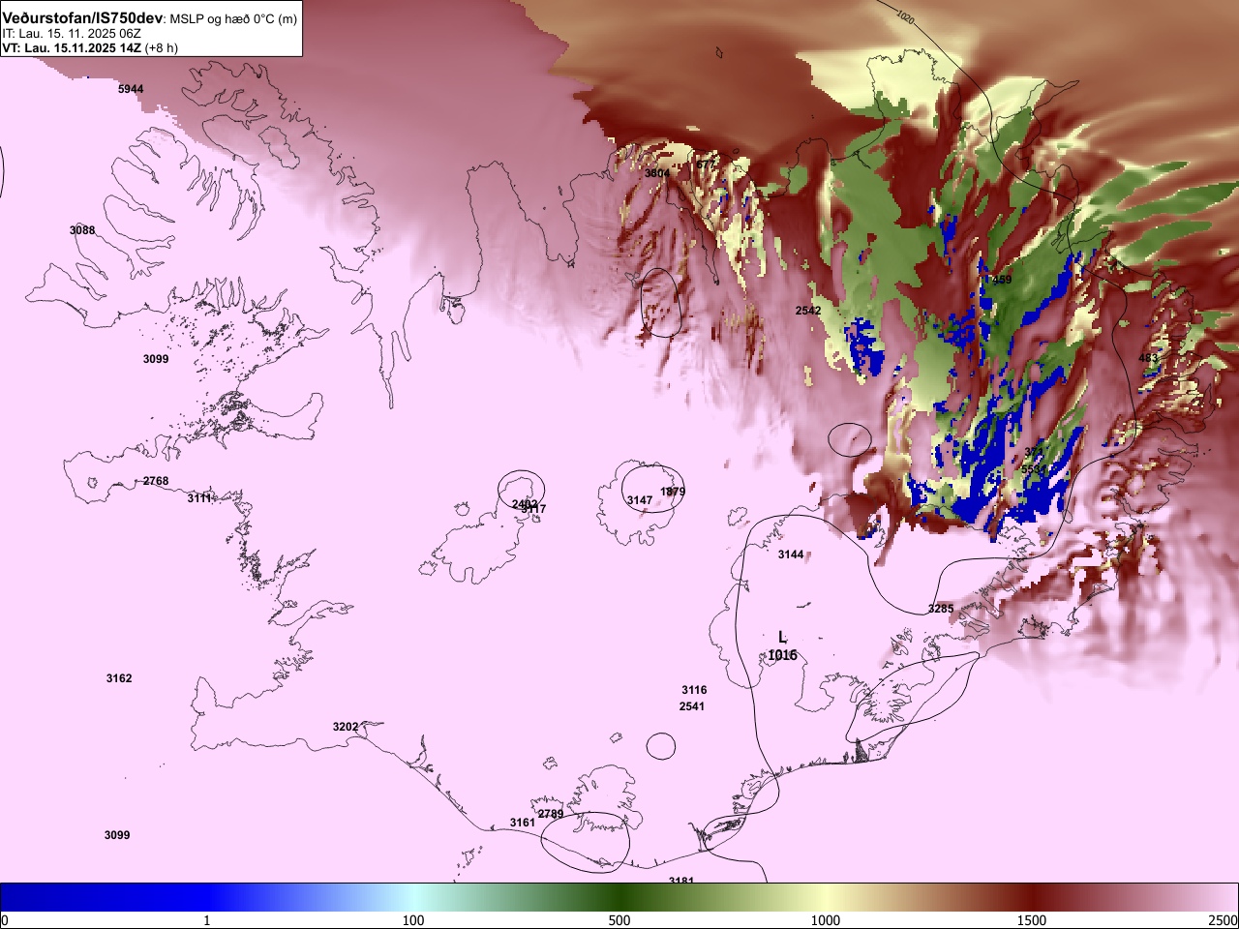Click the 3161 height label
The width and height of the screenshot is (1239, 929).
(523, 823)
